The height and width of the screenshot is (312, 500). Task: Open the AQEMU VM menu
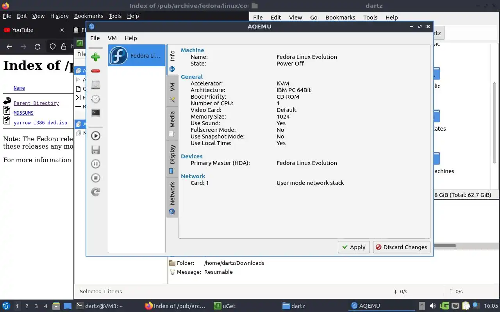click(112, 38)
